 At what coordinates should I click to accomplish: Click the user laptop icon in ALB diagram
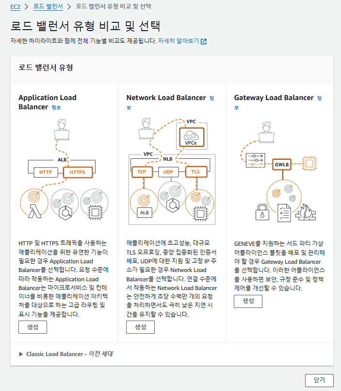(x=62, y=129)
